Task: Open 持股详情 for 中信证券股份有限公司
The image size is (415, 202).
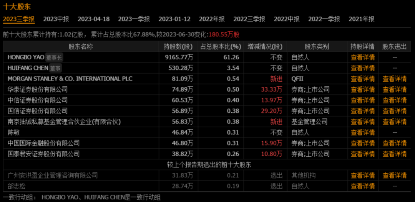Action: click(x=363, y=100)
